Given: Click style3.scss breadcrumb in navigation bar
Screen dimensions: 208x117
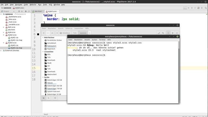Looking at the screenshot, I should tap(18, 8).
